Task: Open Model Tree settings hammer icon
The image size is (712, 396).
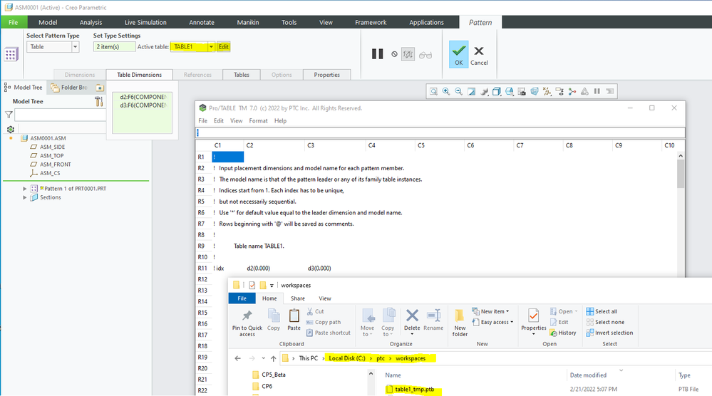Action: 99,102
